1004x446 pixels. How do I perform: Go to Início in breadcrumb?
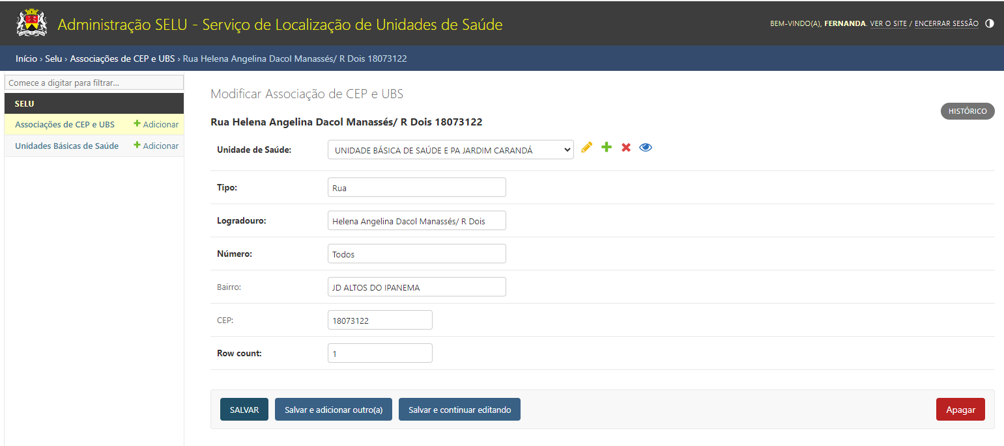26,59
